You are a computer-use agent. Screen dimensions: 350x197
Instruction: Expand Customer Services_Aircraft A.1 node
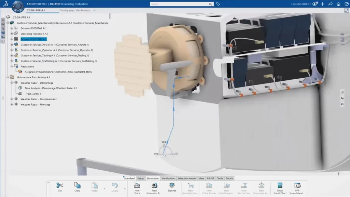pyautogui.click(x=12, y=44)
